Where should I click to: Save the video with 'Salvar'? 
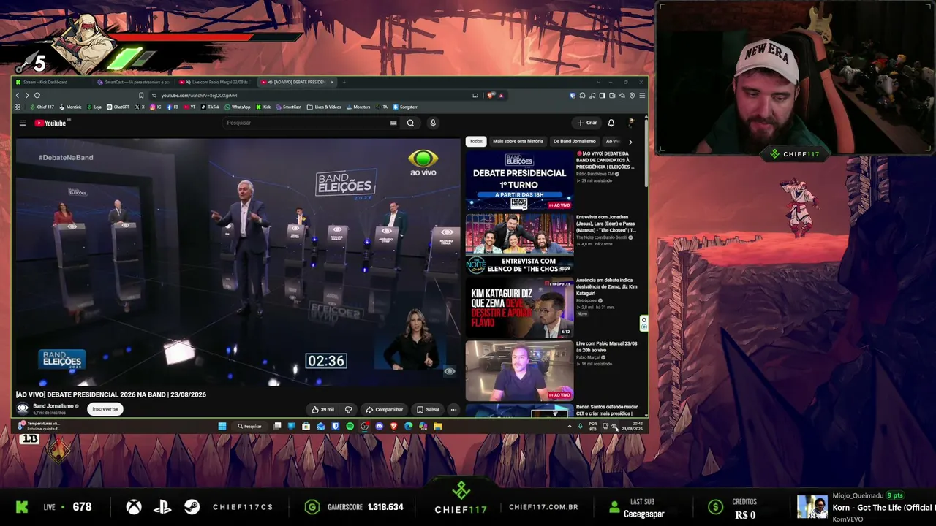tap(428, 409)
